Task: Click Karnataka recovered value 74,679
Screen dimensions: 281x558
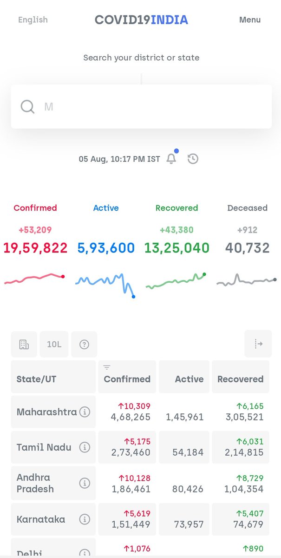Action: tap(248, 525)
